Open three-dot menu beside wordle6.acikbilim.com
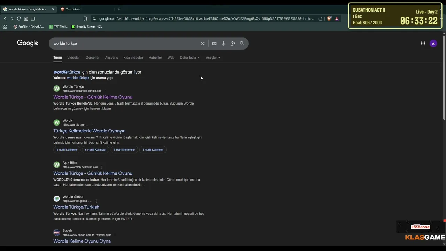Image resolution: width=446 pixels, height=251 pixels. pyautogui.click(x=102, y=167)
